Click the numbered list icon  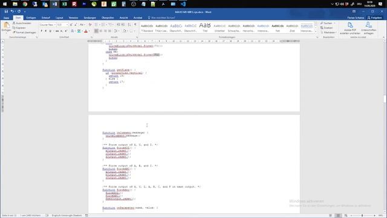pos(103,25)
